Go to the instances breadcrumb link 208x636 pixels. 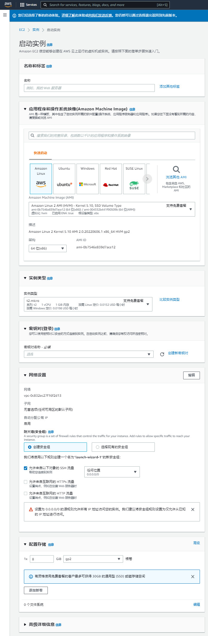[36, 30]
